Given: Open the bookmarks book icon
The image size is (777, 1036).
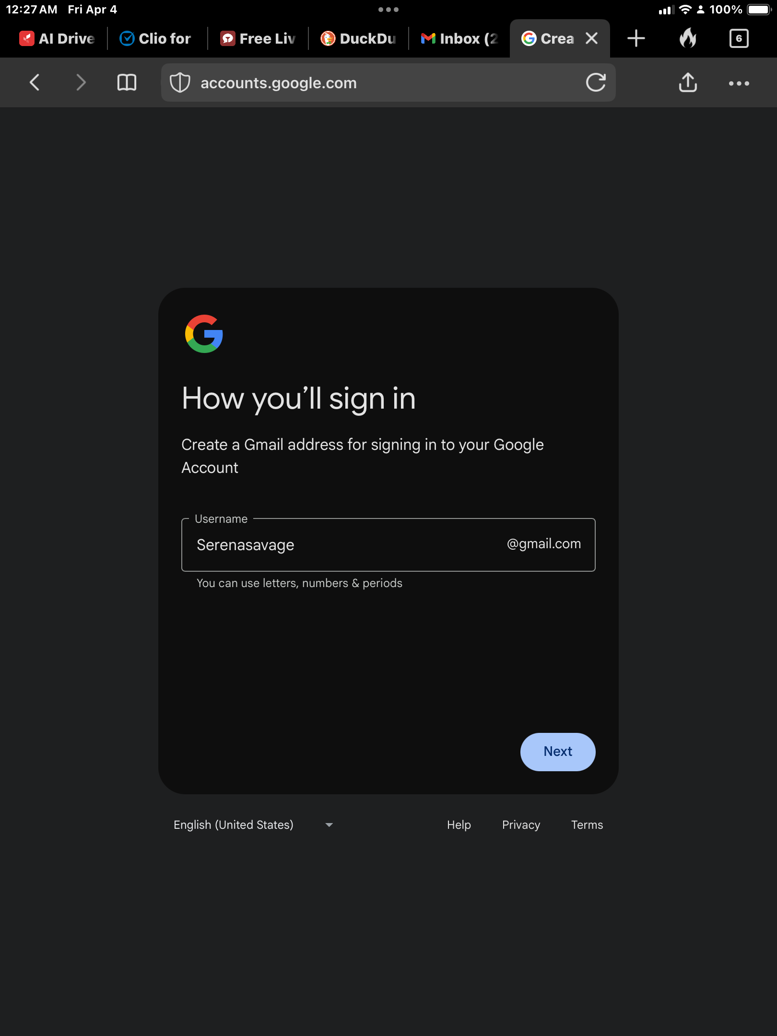Looking at the screenshot, I should pyautogui.click(x=127, y=82).
